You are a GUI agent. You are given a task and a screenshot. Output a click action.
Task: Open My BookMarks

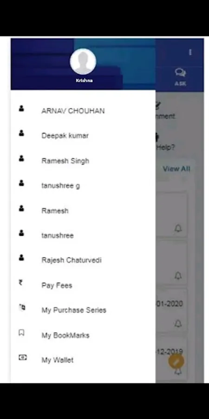pos(83,335)
